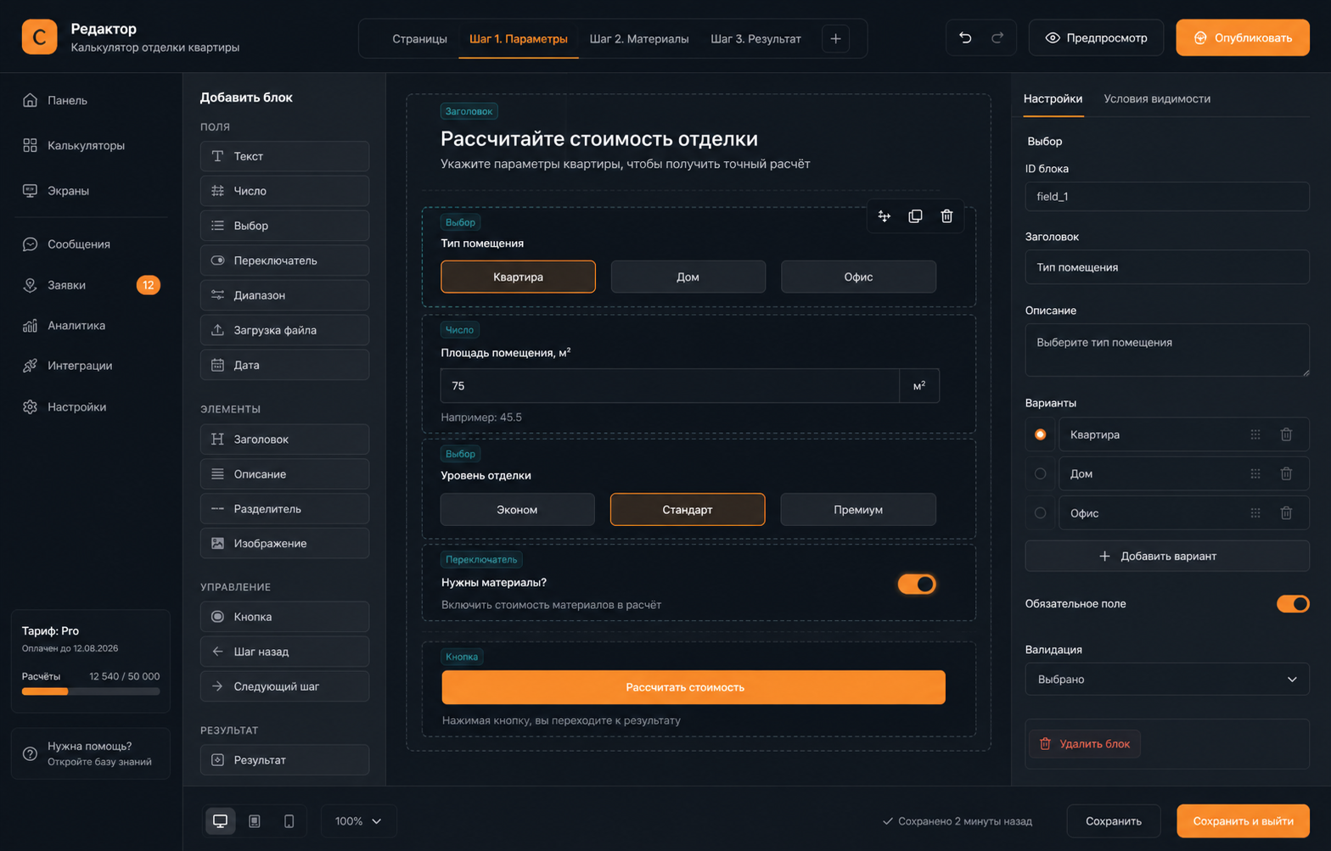Add a Следующий шаг control block
The image size is (1331, 851).
284,686
